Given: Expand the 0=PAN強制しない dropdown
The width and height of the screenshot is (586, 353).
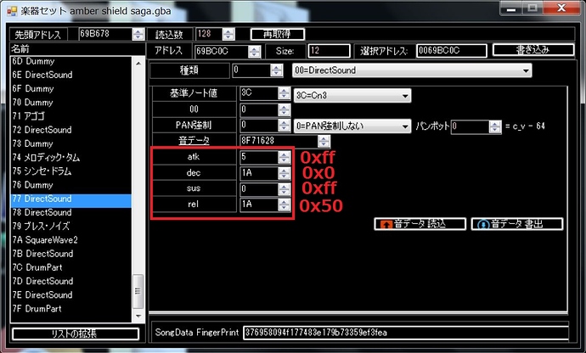Looking at the screenshot, I should pyautogui.click(x=352, y=126).
